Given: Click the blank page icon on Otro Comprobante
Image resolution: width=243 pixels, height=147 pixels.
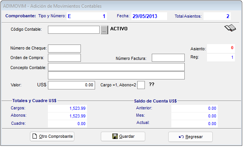Looking at the screenshot, I should [x=34, y=136].
